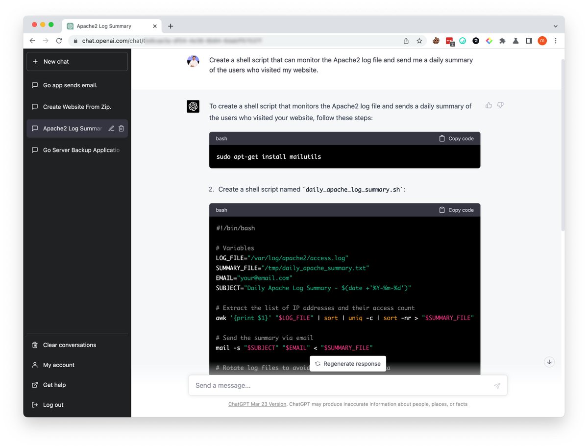Open the green circle extension

463,41
